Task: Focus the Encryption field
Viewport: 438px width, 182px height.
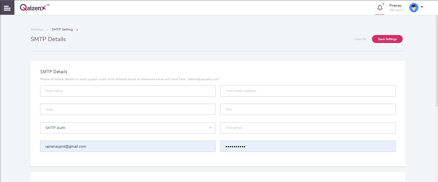Action: click(308, 128)
